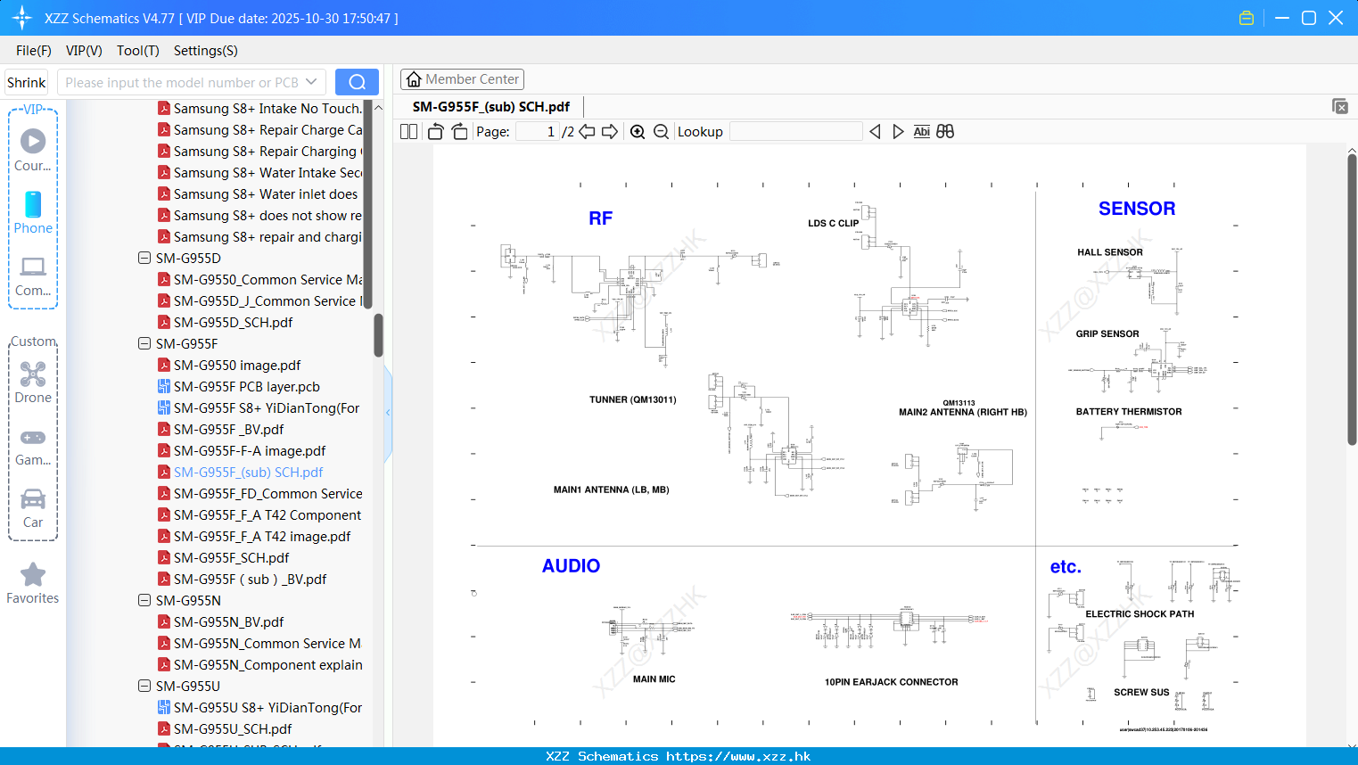The height and width of the screenshot is (765, 1358).
Task: Zoom in on the schematic
Action: point(638,132)
